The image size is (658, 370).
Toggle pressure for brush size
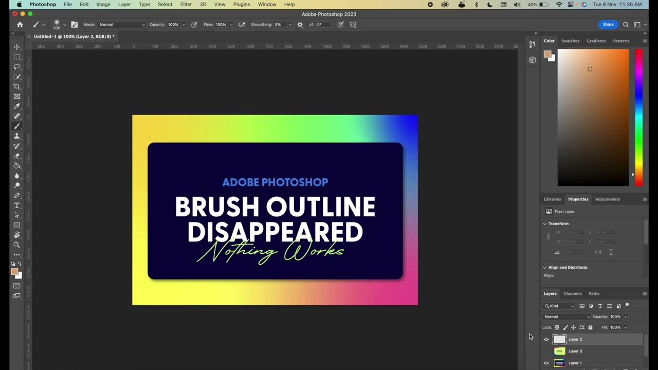click(340, 25)
